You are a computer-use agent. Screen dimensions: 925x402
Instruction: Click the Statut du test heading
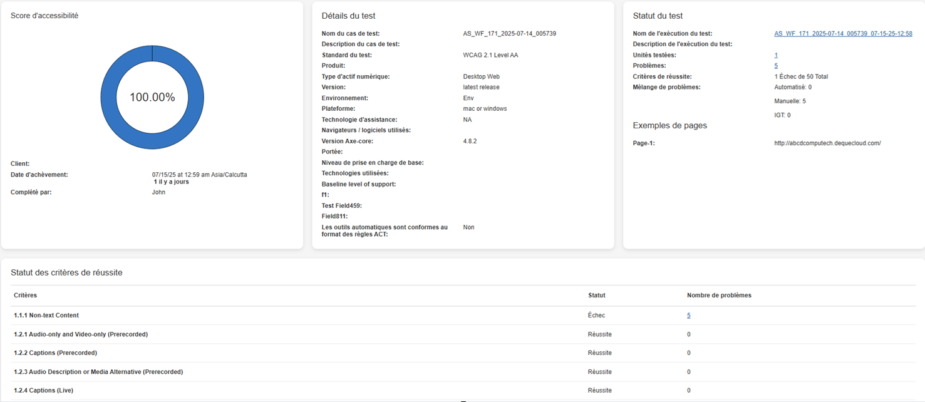click(x=658, y=16)
